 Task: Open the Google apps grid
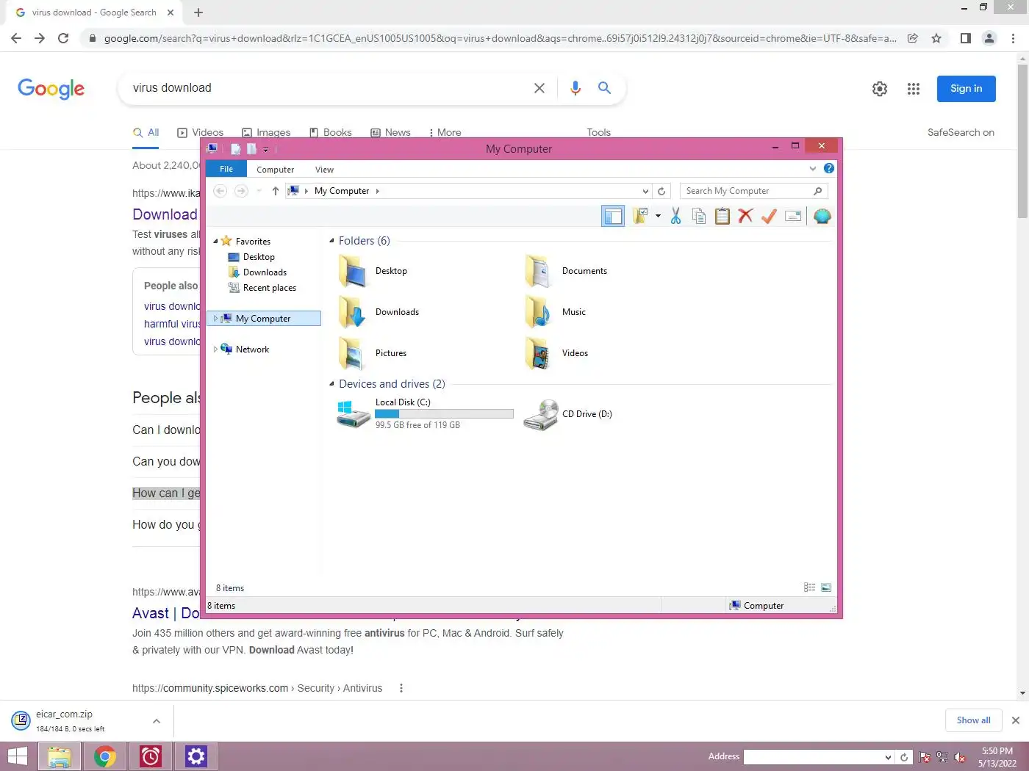[914, 89]
